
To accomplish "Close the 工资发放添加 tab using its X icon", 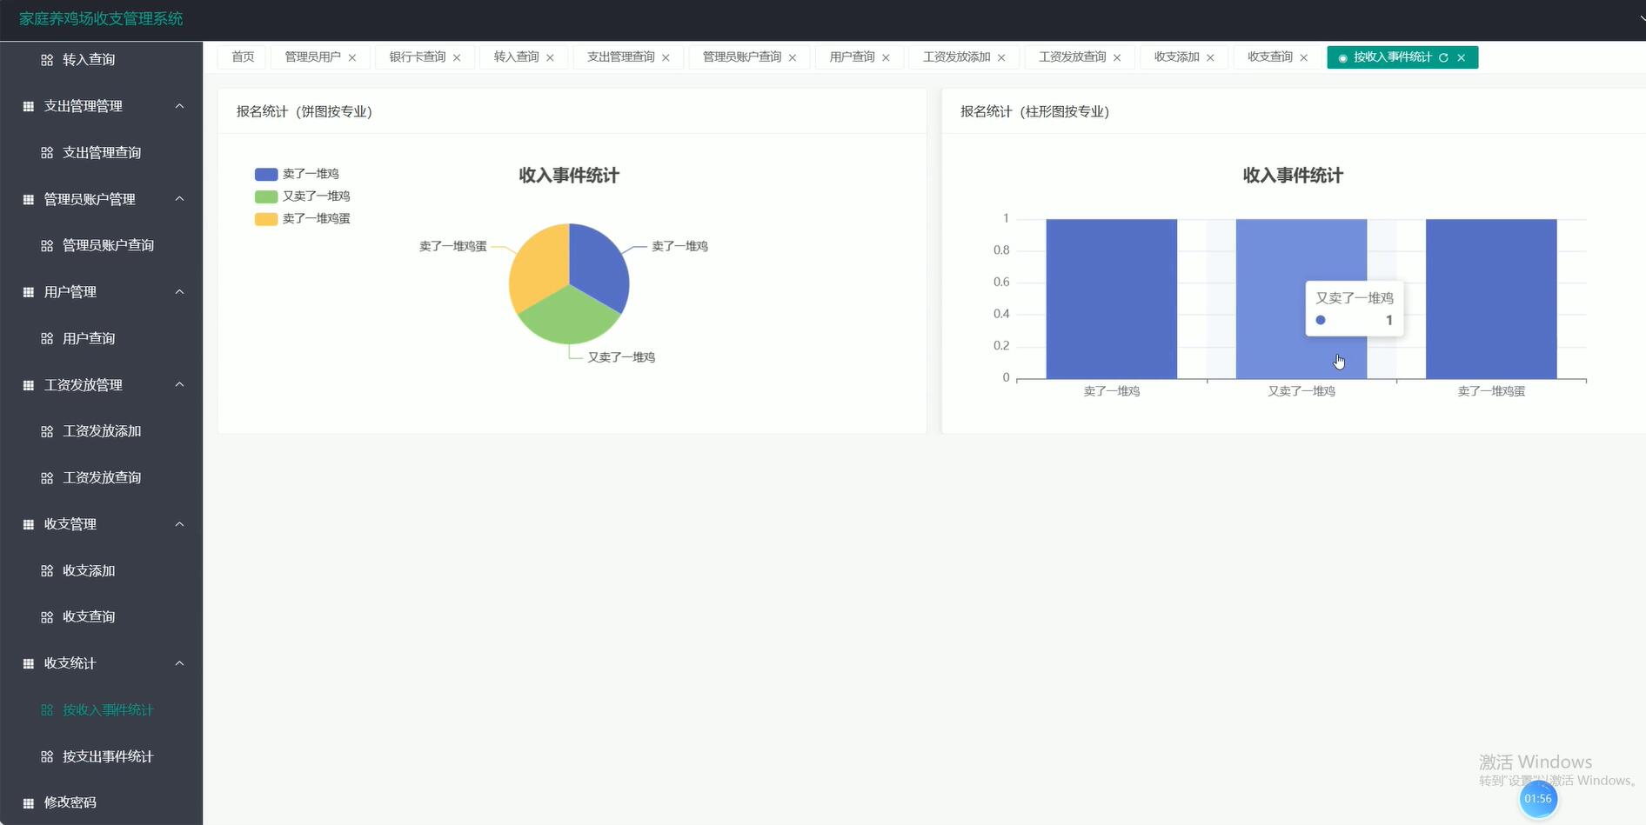I will [x=1001, y=57].
